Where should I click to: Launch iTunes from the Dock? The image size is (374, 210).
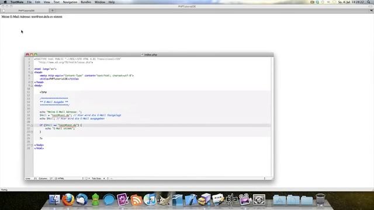click(x=150, y=199)
